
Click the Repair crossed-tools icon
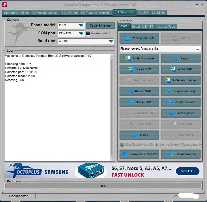(x=176, y=58)
